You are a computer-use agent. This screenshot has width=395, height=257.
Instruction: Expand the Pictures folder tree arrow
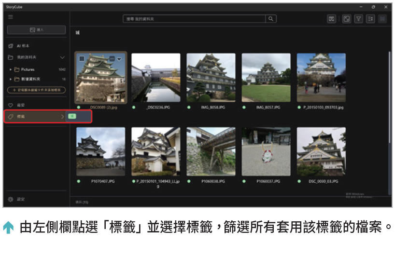(11, 69)
